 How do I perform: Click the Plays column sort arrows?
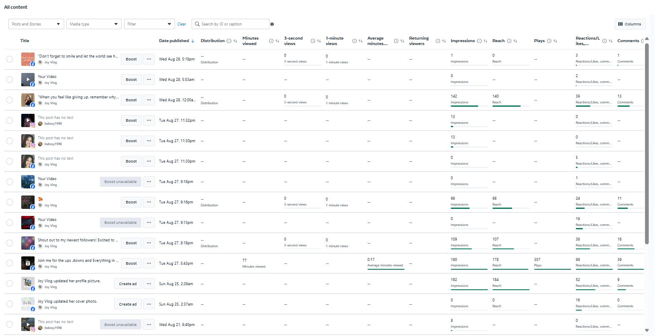click(555, 41)
